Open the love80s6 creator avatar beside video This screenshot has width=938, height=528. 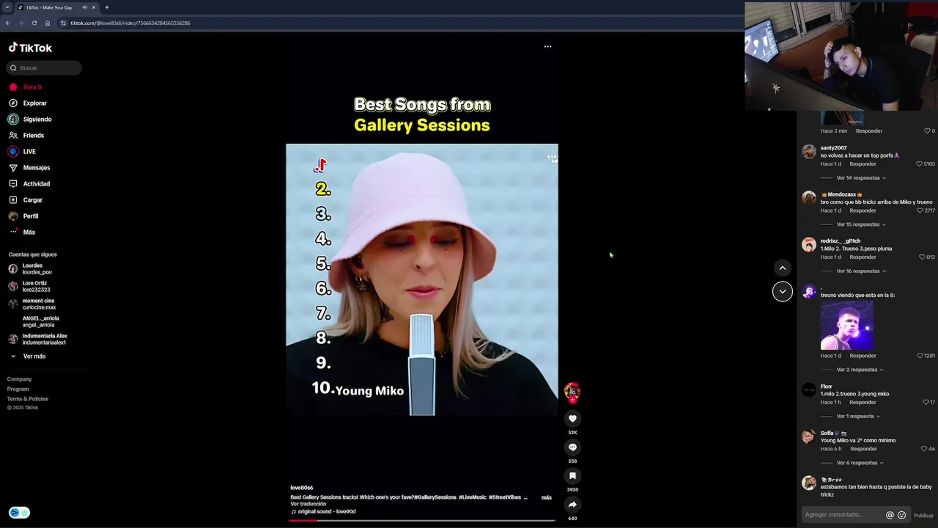coord(572,391)
